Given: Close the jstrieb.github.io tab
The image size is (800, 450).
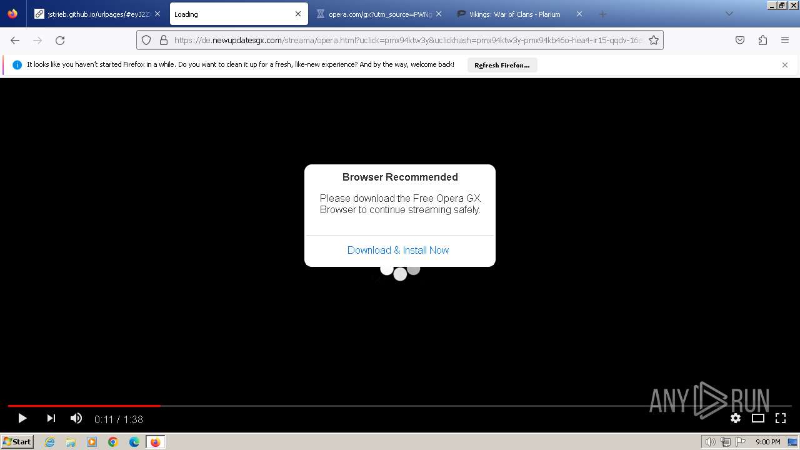Looking at the screenshot, I should pos(157,14).
